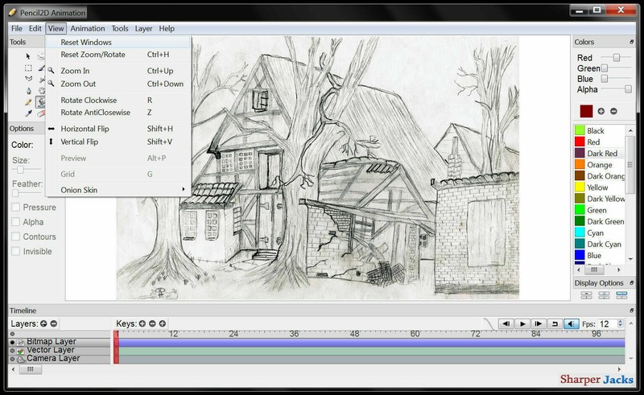Click color list scroll-down arrow
Image resolution: width=644 pixels, height=395 pixels.
pos(630,259)
